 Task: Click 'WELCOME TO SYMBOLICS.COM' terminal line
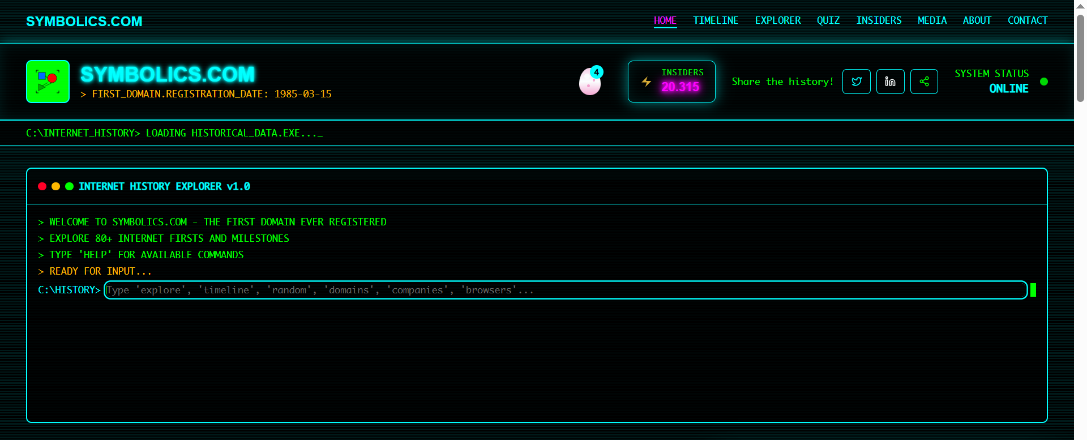click(x=212, y=222)
